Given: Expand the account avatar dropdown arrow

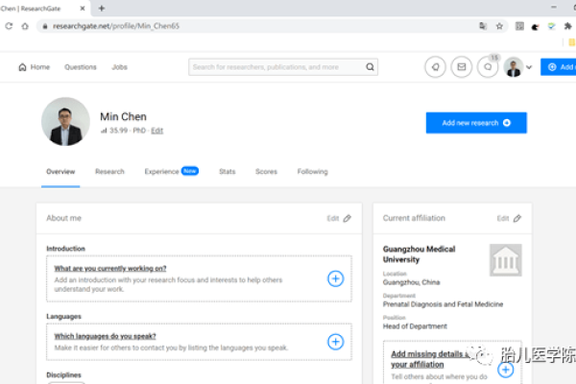Looking at the screenshot, I should click(x=529, y=67).
